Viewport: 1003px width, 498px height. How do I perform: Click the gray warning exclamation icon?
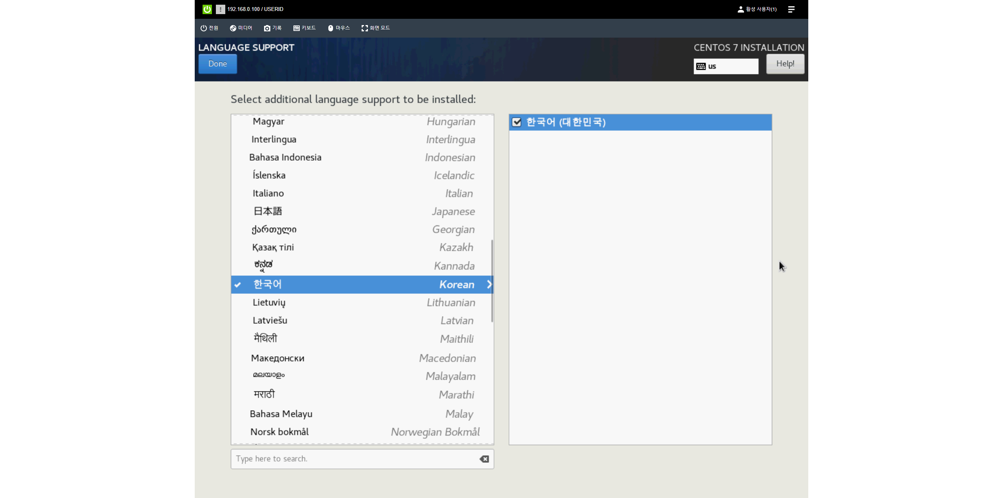pyautogui.click(x=220, y=9)
